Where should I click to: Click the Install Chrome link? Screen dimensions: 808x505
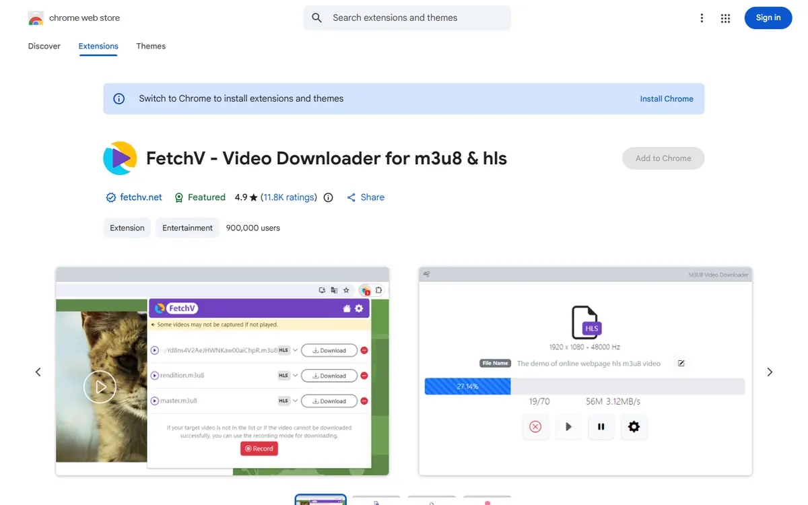667,99
